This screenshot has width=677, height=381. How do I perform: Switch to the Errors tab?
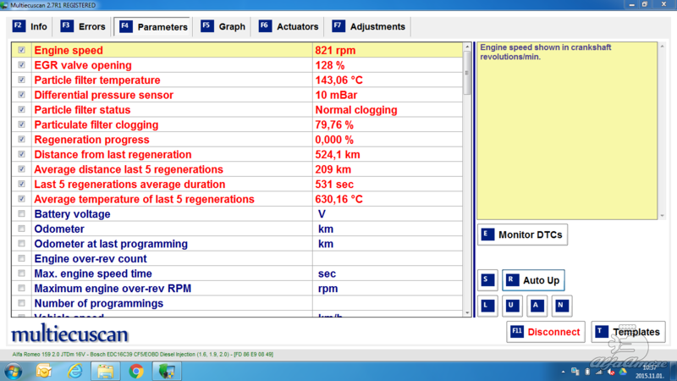[x=83, y=27]
